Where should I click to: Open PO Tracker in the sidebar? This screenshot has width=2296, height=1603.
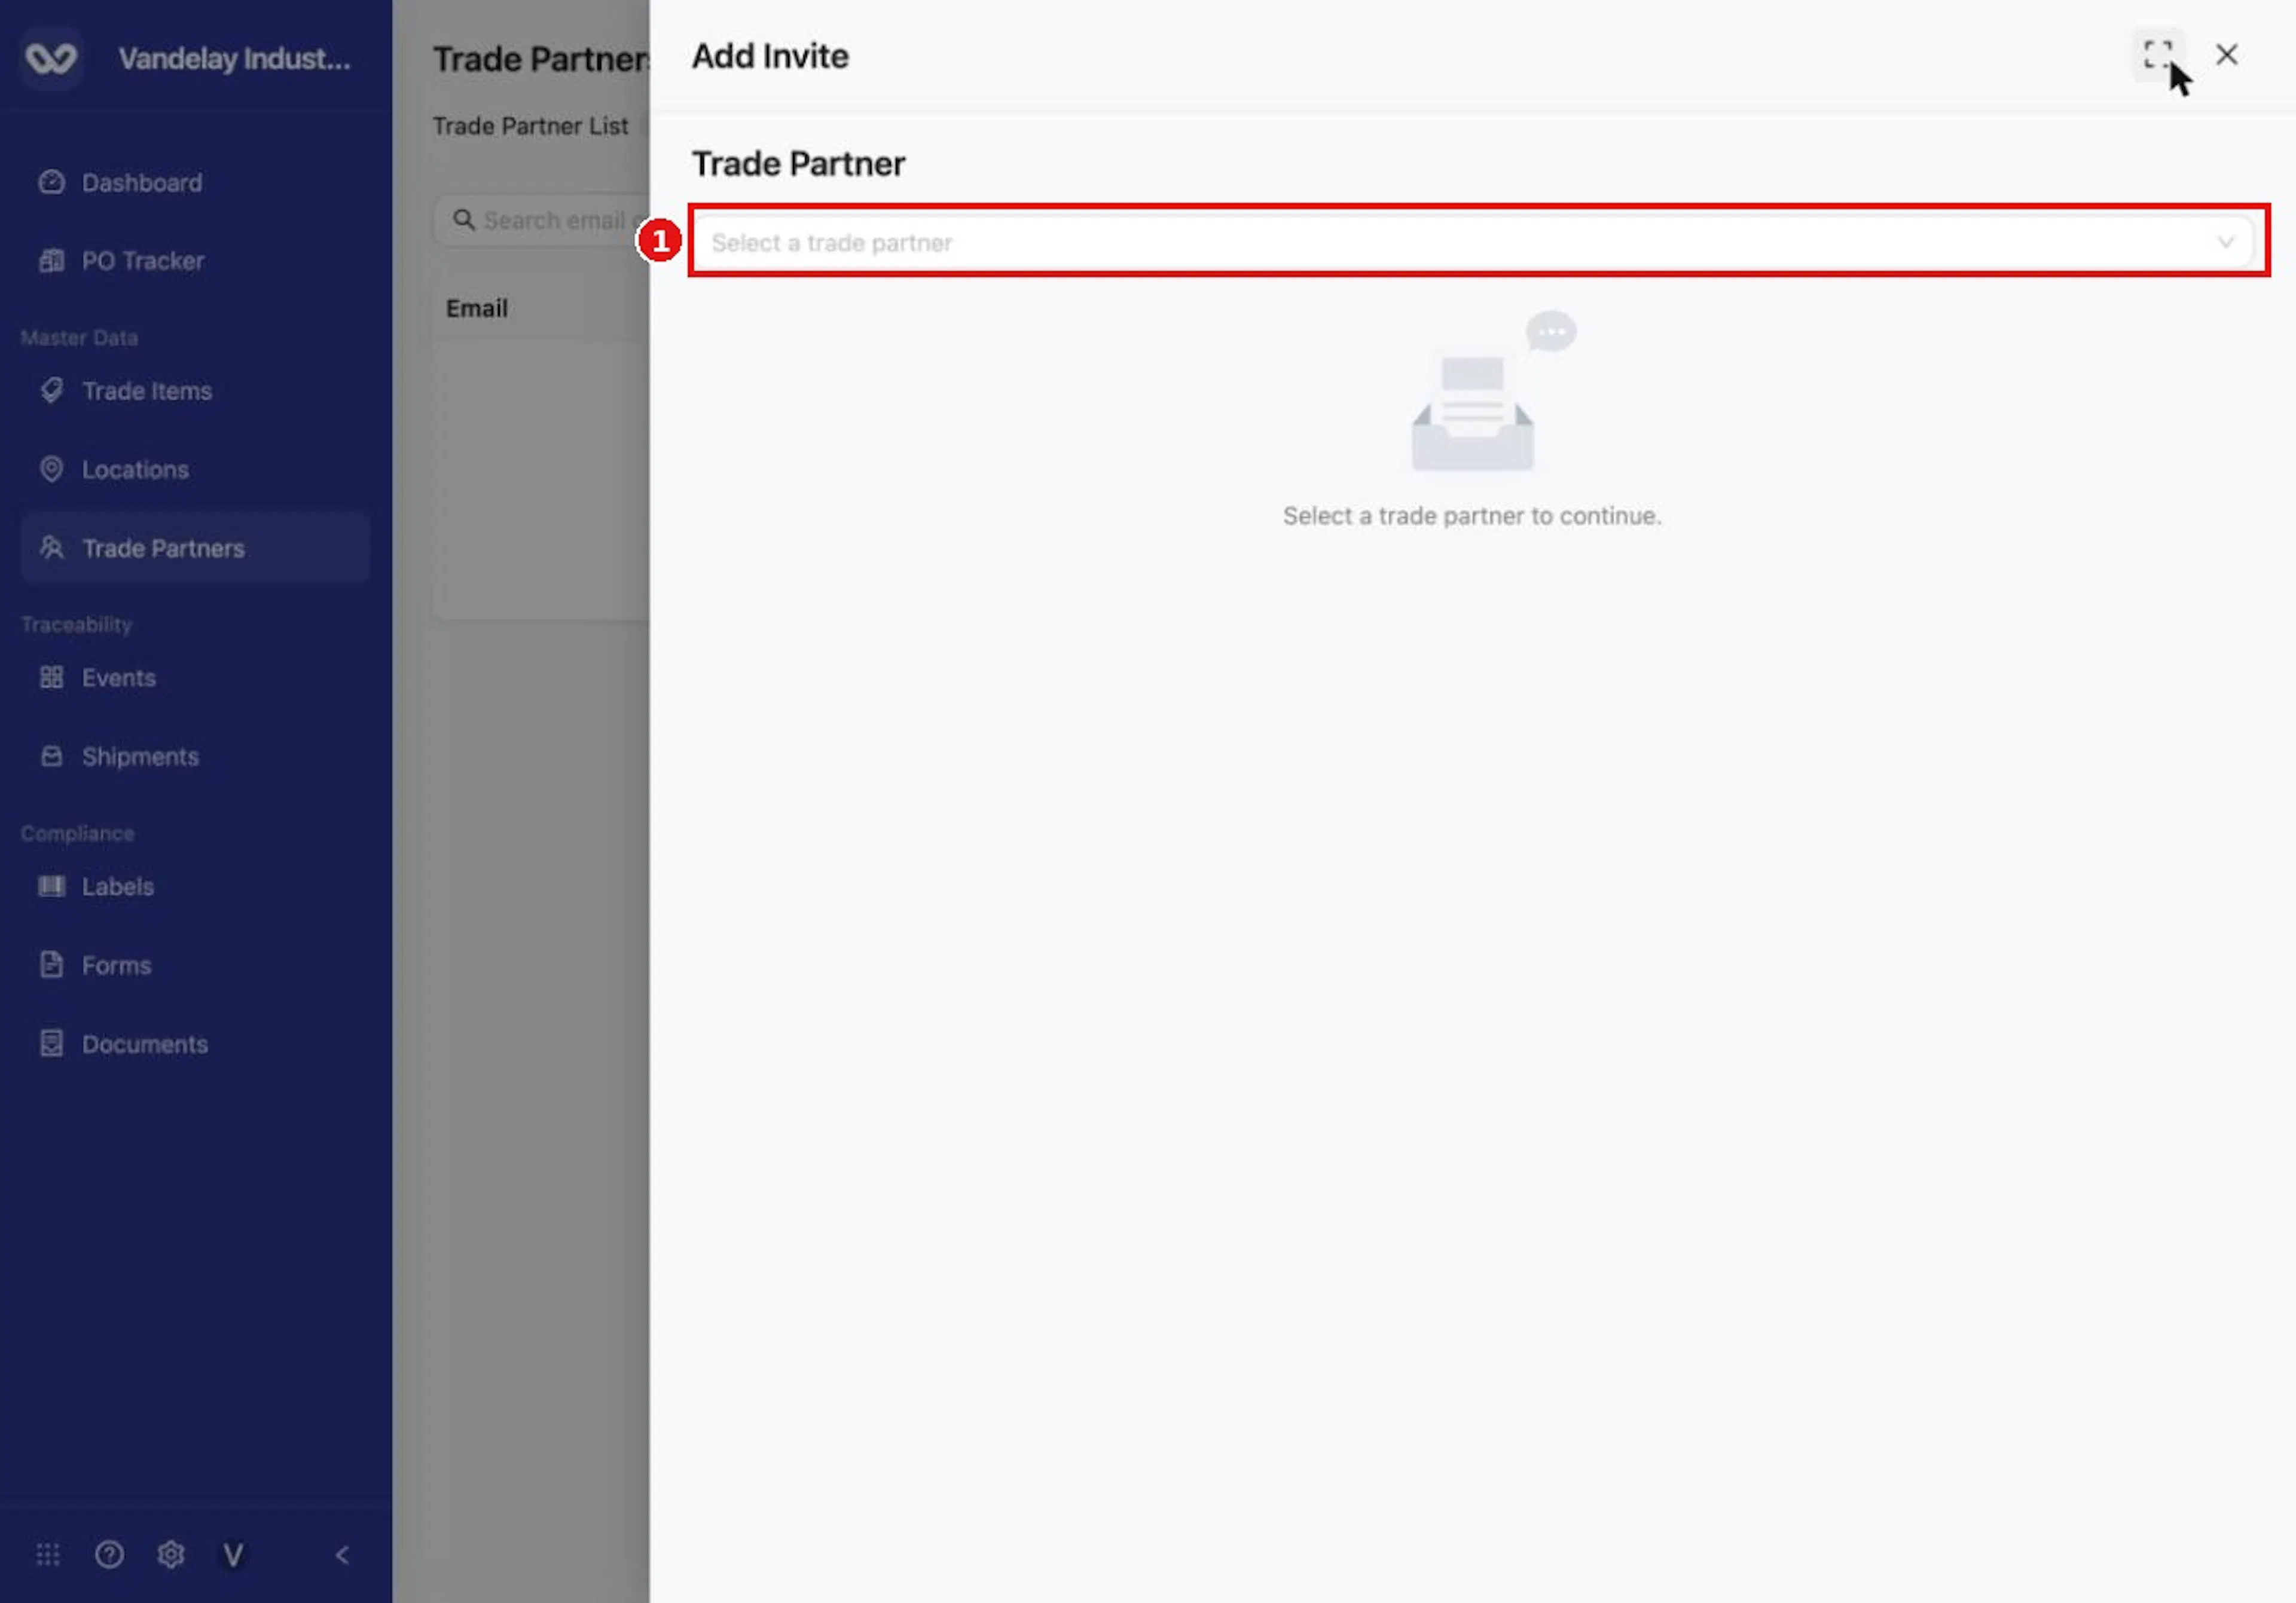195,261
